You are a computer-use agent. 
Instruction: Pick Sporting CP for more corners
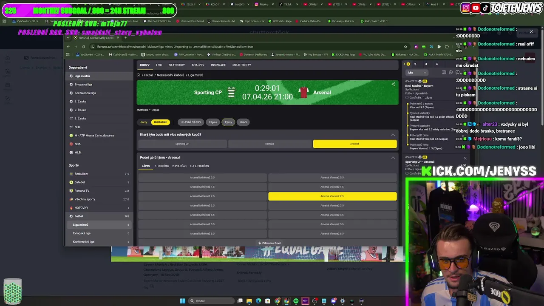(x=182, y=144)
